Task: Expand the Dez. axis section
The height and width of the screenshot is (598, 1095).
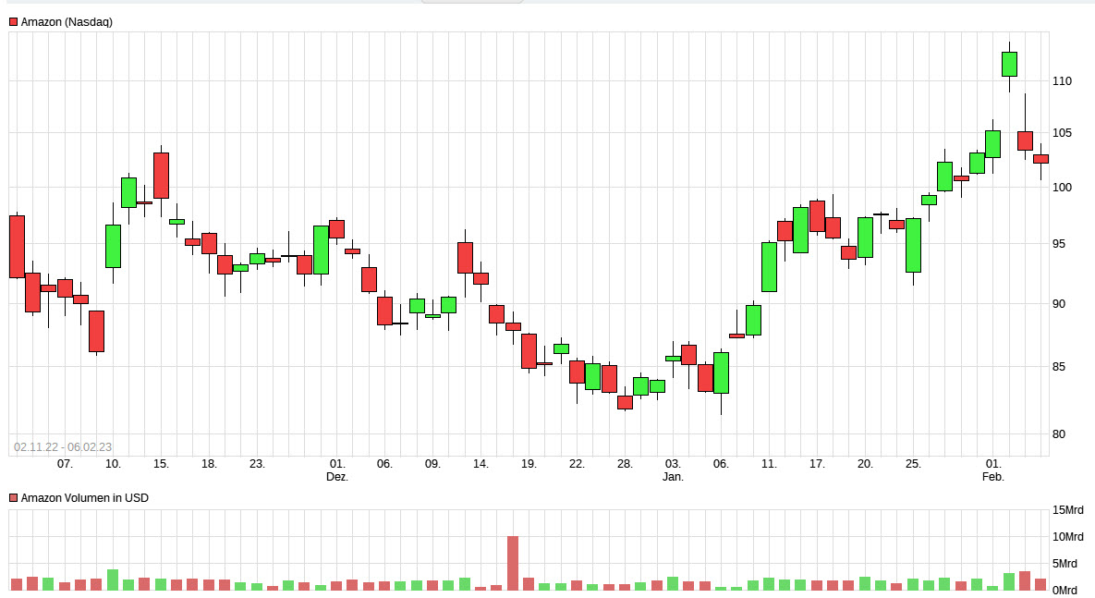Action: pyautogui.click(x=338, y=477)
